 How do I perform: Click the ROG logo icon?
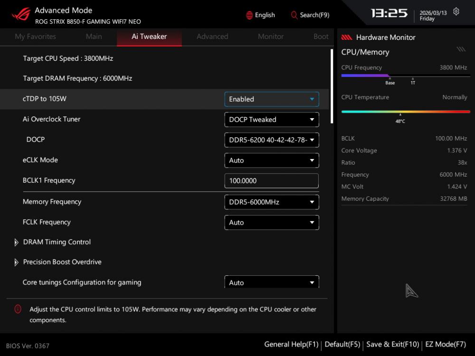21,14
